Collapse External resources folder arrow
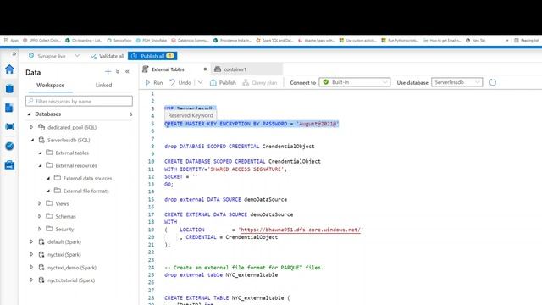Screen dimensions: 542x305 click(40, 165)
